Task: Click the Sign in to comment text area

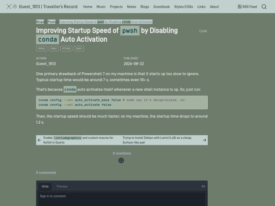Action: [x=122, y=199]
